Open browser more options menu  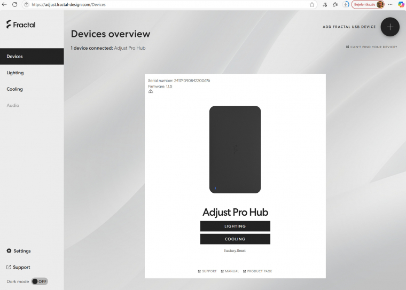coord(390,4)
